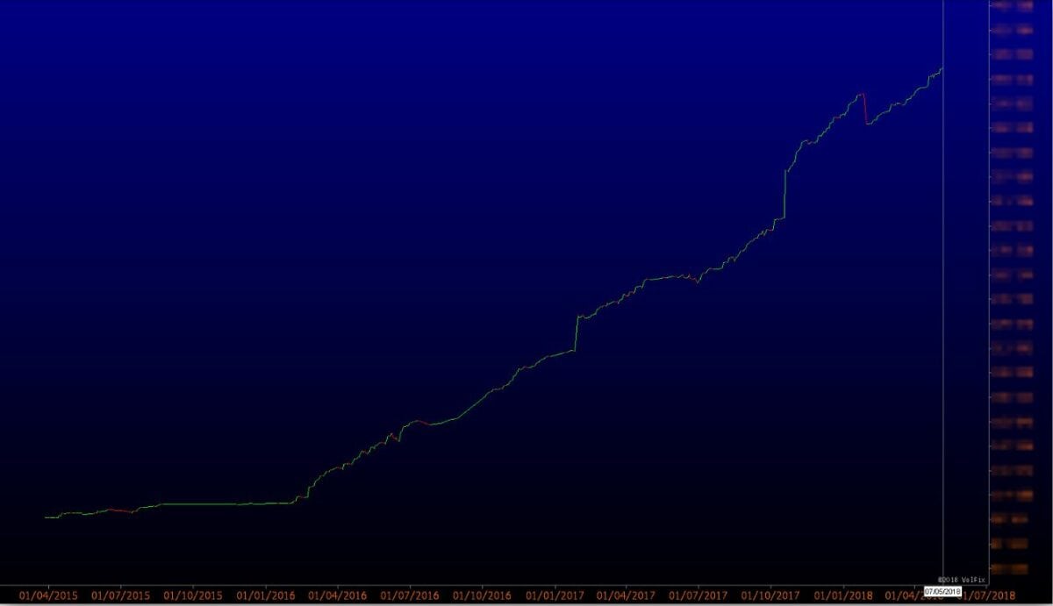Click the 01/04/2017 date label
The height and width of the screenshot is (606, 1053).
click(627, 595)
